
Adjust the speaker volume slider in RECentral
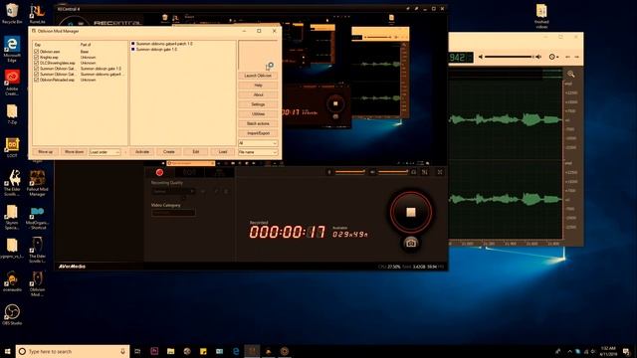(x=393, y=172)
